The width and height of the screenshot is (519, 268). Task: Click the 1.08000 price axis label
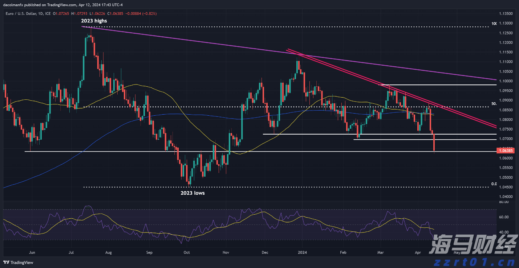506,120
